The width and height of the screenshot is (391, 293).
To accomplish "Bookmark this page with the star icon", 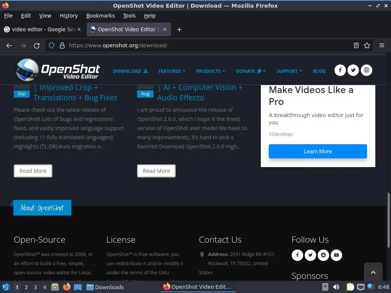I will pos(367,45).
